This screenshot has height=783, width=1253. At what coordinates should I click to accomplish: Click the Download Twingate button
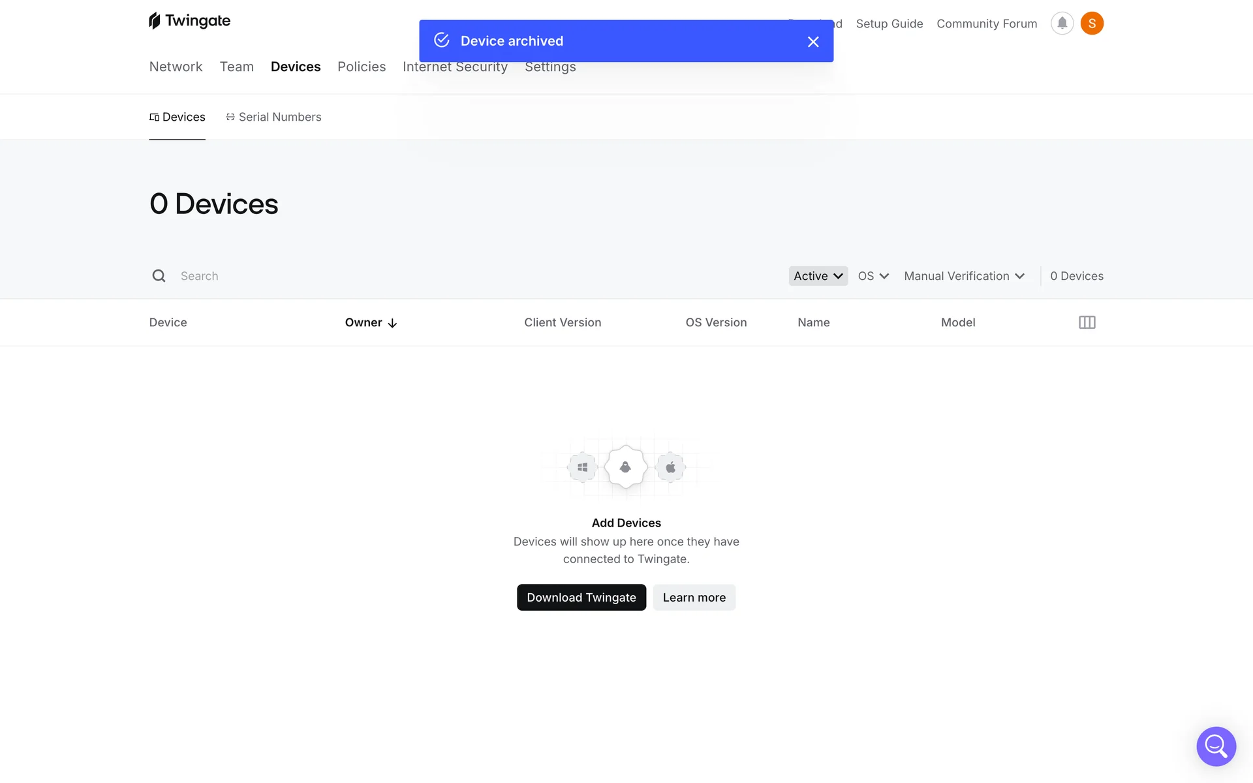pyautogui.click(x=581, y=597)
